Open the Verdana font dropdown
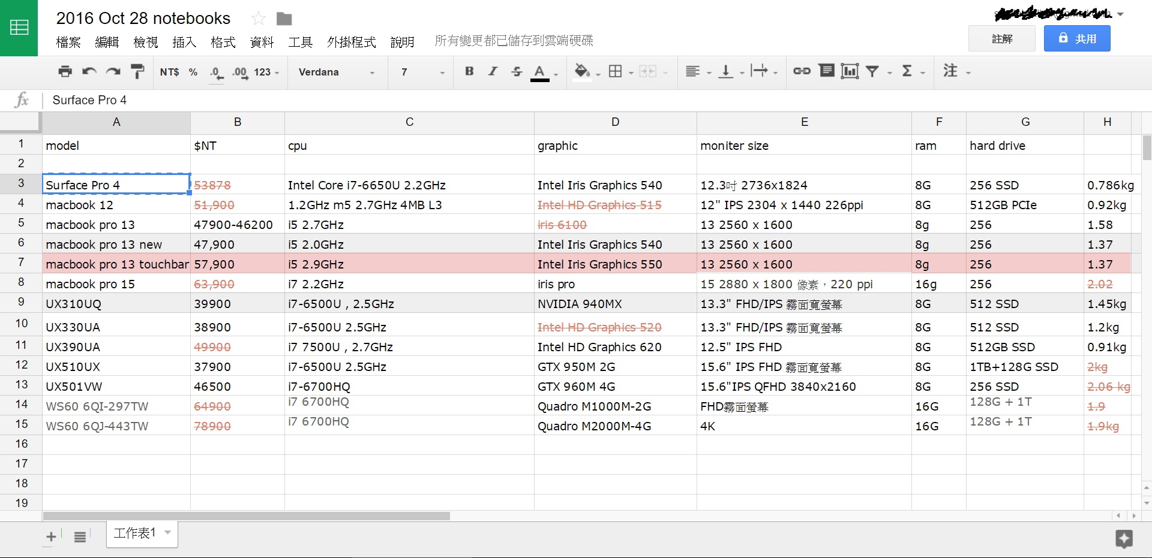 (336, 72)
